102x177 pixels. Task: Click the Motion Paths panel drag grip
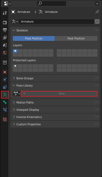click(x=97, y=102)
